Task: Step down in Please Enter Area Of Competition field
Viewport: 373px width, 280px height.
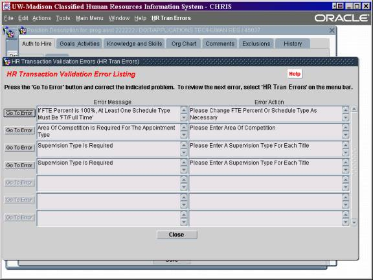Action: coord(346,135)
